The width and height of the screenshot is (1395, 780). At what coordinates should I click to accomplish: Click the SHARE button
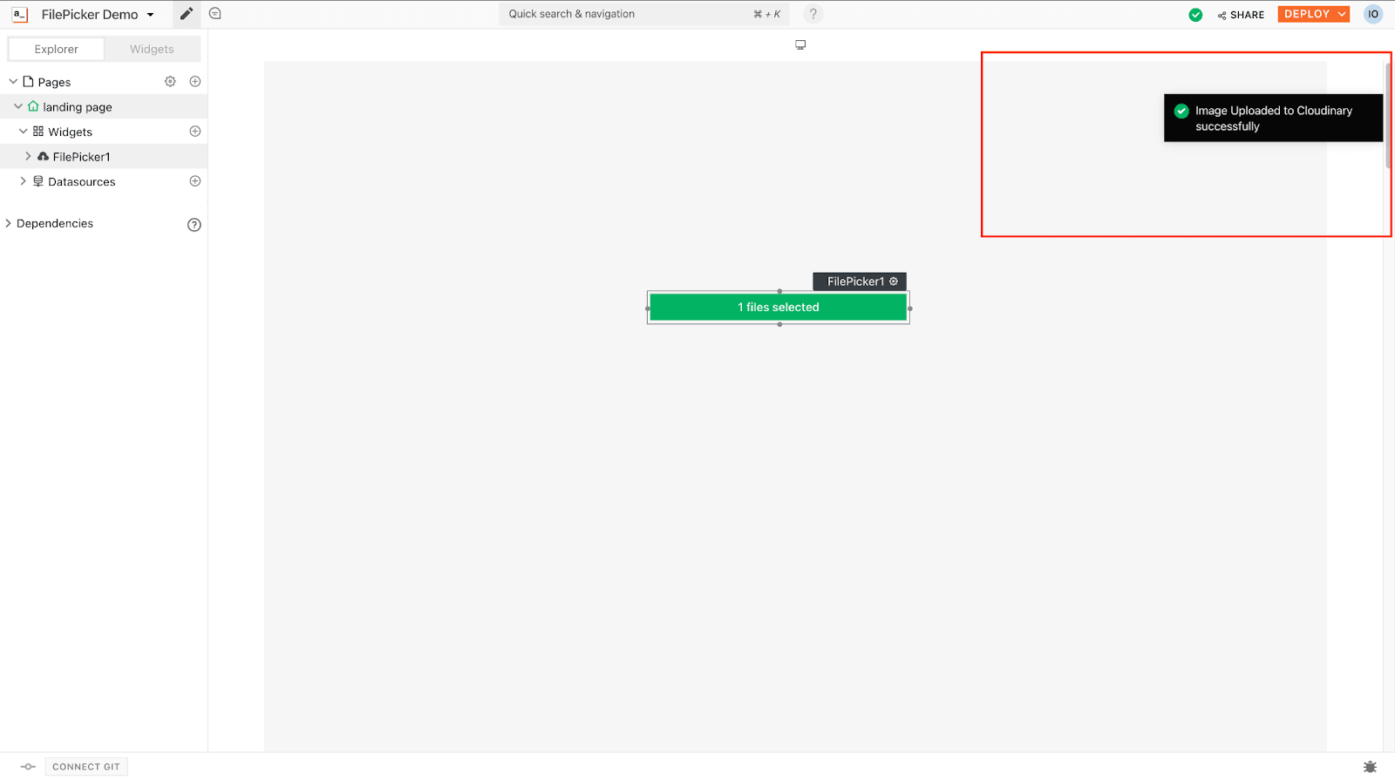[1241, 15]
